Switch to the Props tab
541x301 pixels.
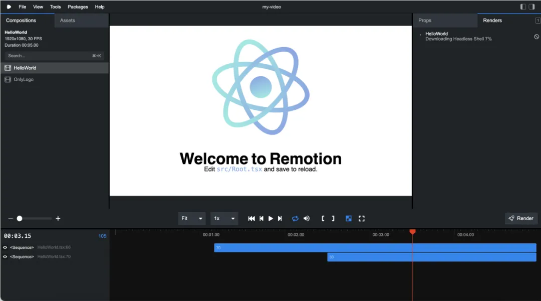pos(445,21)
